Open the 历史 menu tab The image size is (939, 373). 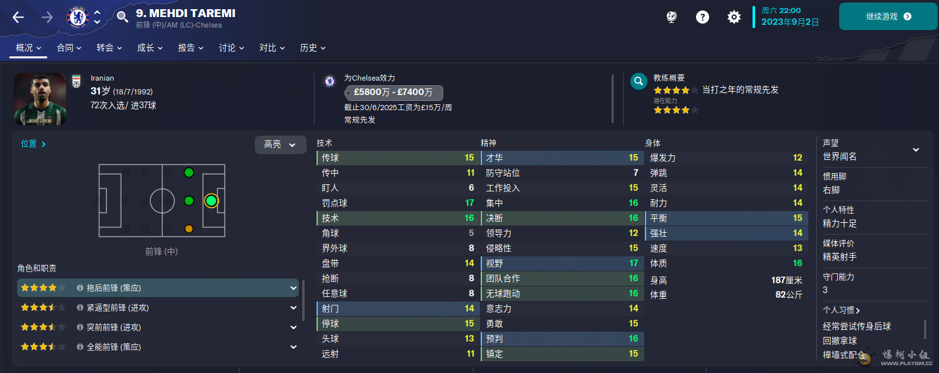pos(313,48)
